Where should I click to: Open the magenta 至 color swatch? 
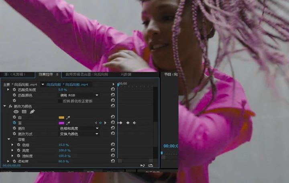pos(61,123)
